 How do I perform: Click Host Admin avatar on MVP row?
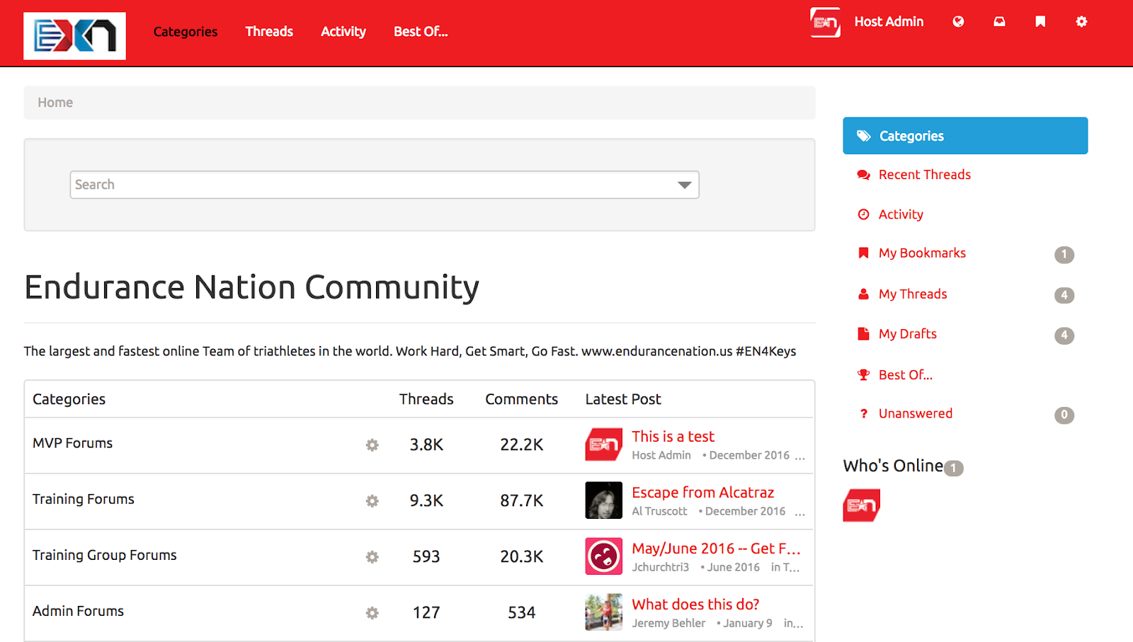[x=604, y=445]
